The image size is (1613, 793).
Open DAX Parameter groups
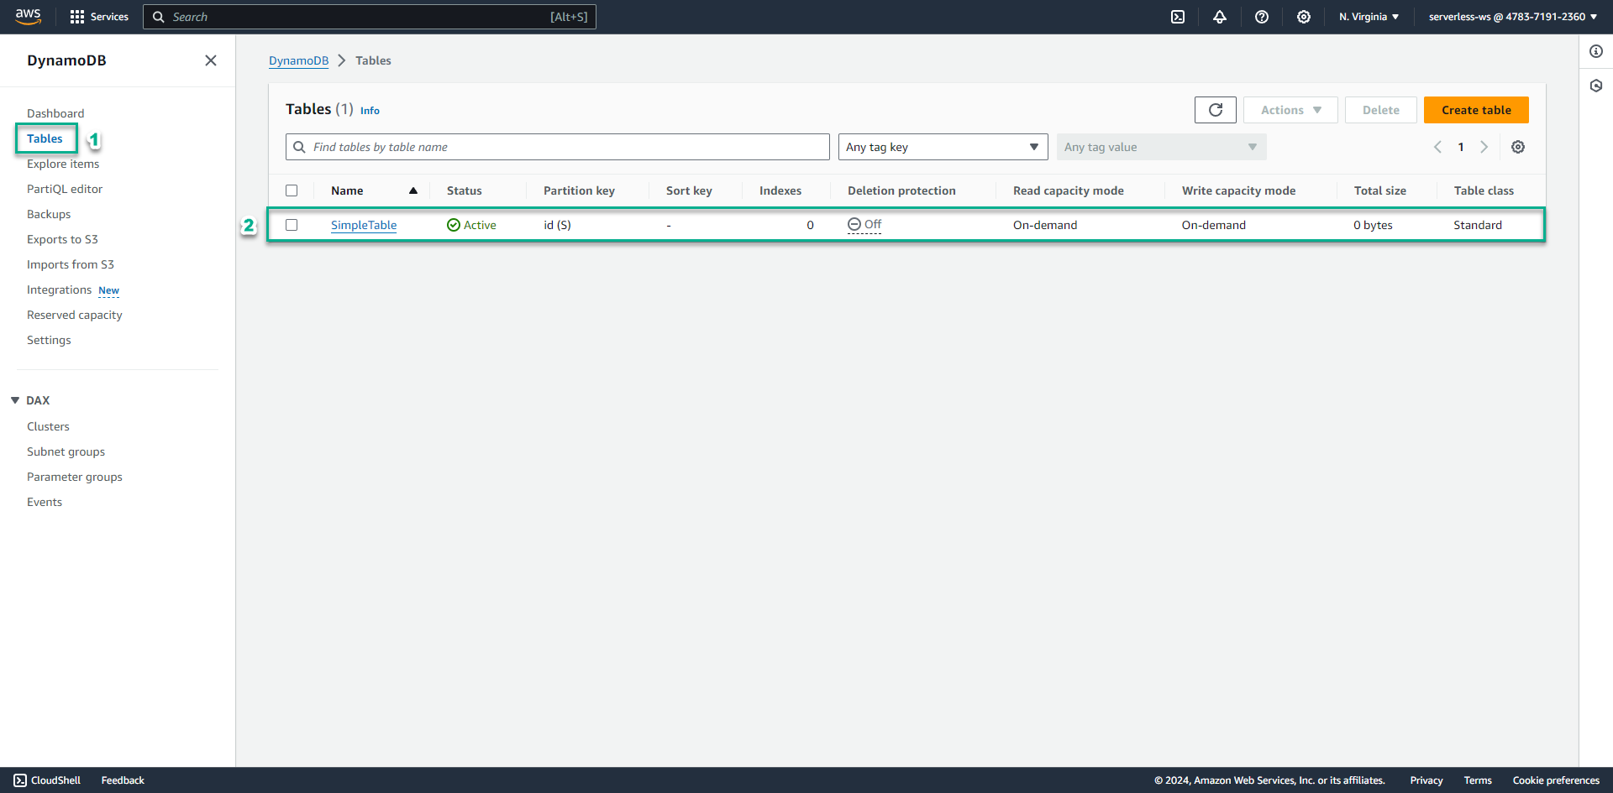(75, 477)
